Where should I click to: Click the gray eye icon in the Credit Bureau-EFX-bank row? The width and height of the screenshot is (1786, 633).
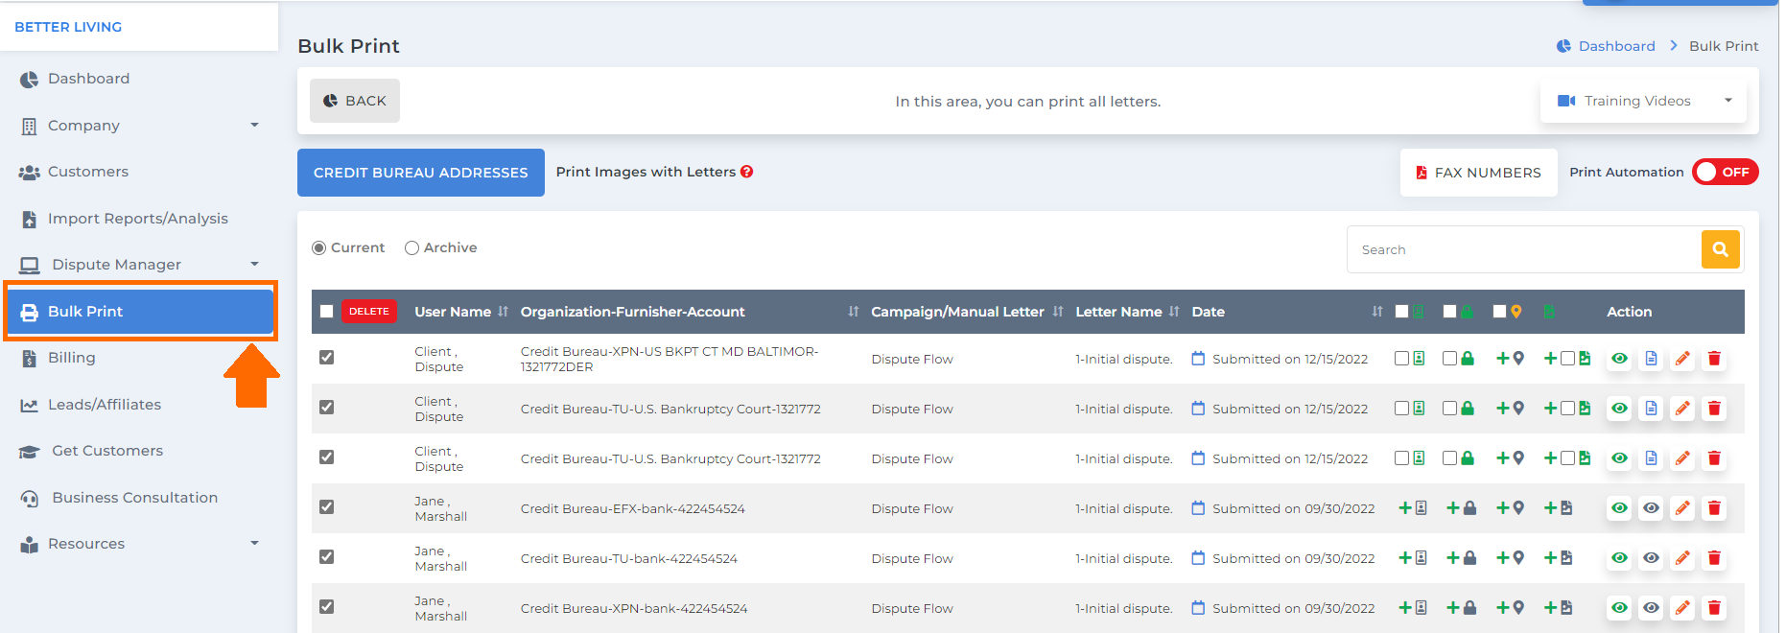(x=1651, y=508)
